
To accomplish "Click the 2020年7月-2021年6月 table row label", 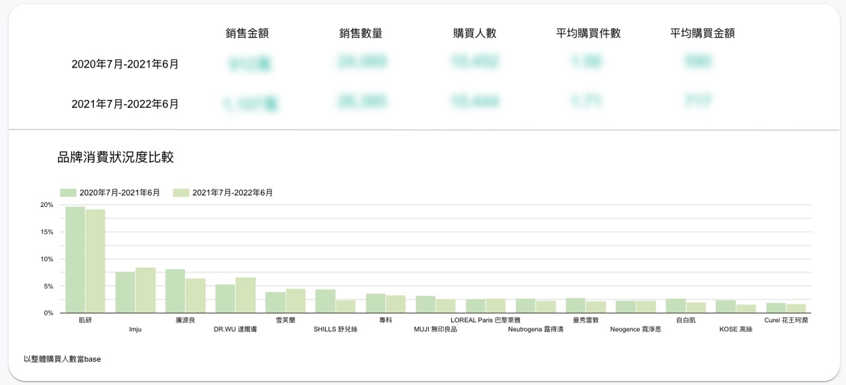I will 125,64.
